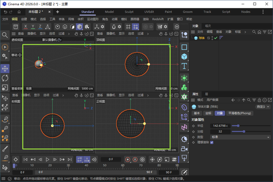Screen dimensions: 273x182
Task: Toggle sound during playback
Action: 94,160
